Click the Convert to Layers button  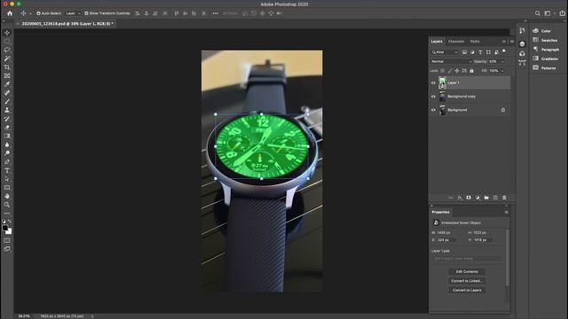coord(467,290)
